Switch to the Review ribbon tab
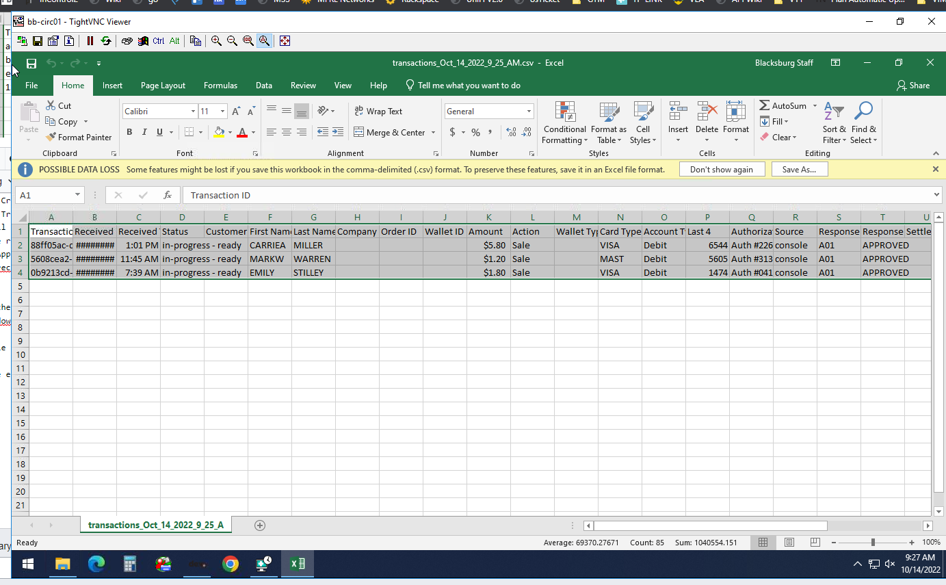Viewport: 946px width, 585px height. 303,86
